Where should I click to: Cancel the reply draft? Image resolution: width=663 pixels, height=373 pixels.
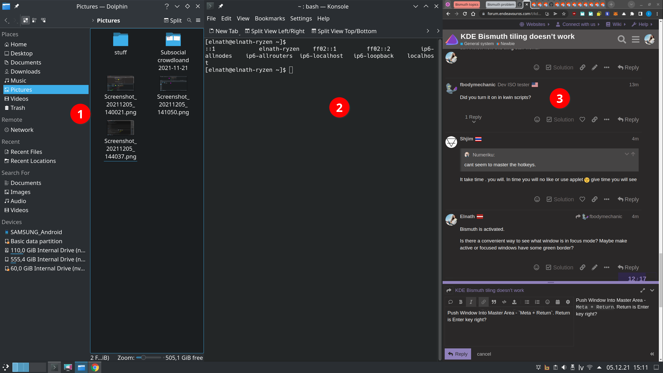[484, 354]
